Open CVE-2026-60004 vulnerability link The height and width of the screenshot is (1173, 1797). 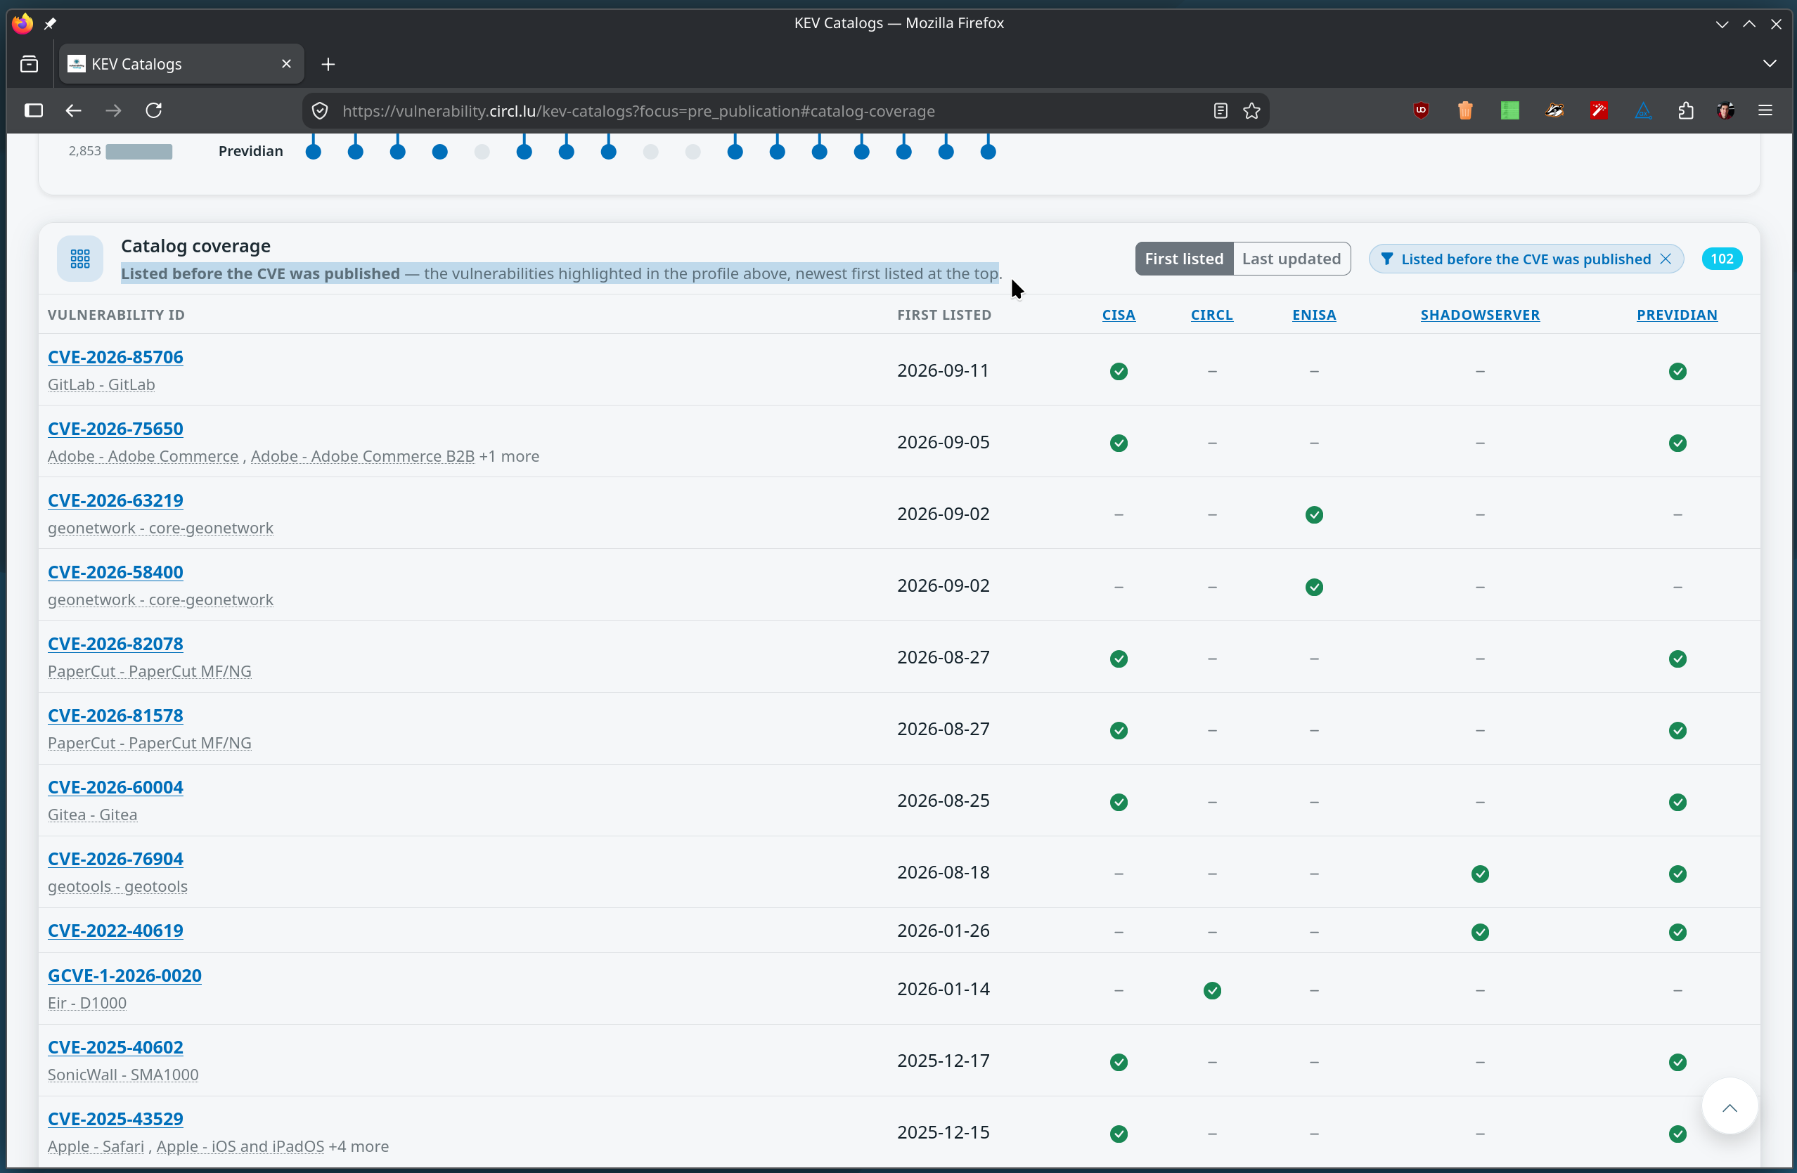pyautogui.click(x=115, y=787)
